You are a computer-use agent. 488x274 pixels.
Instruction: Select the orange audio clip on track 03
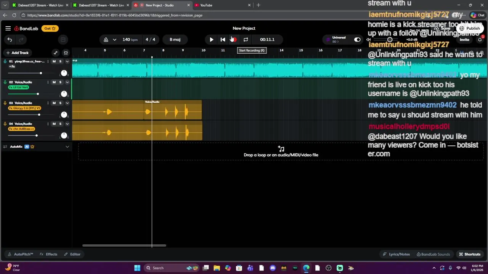pos(137,110)
